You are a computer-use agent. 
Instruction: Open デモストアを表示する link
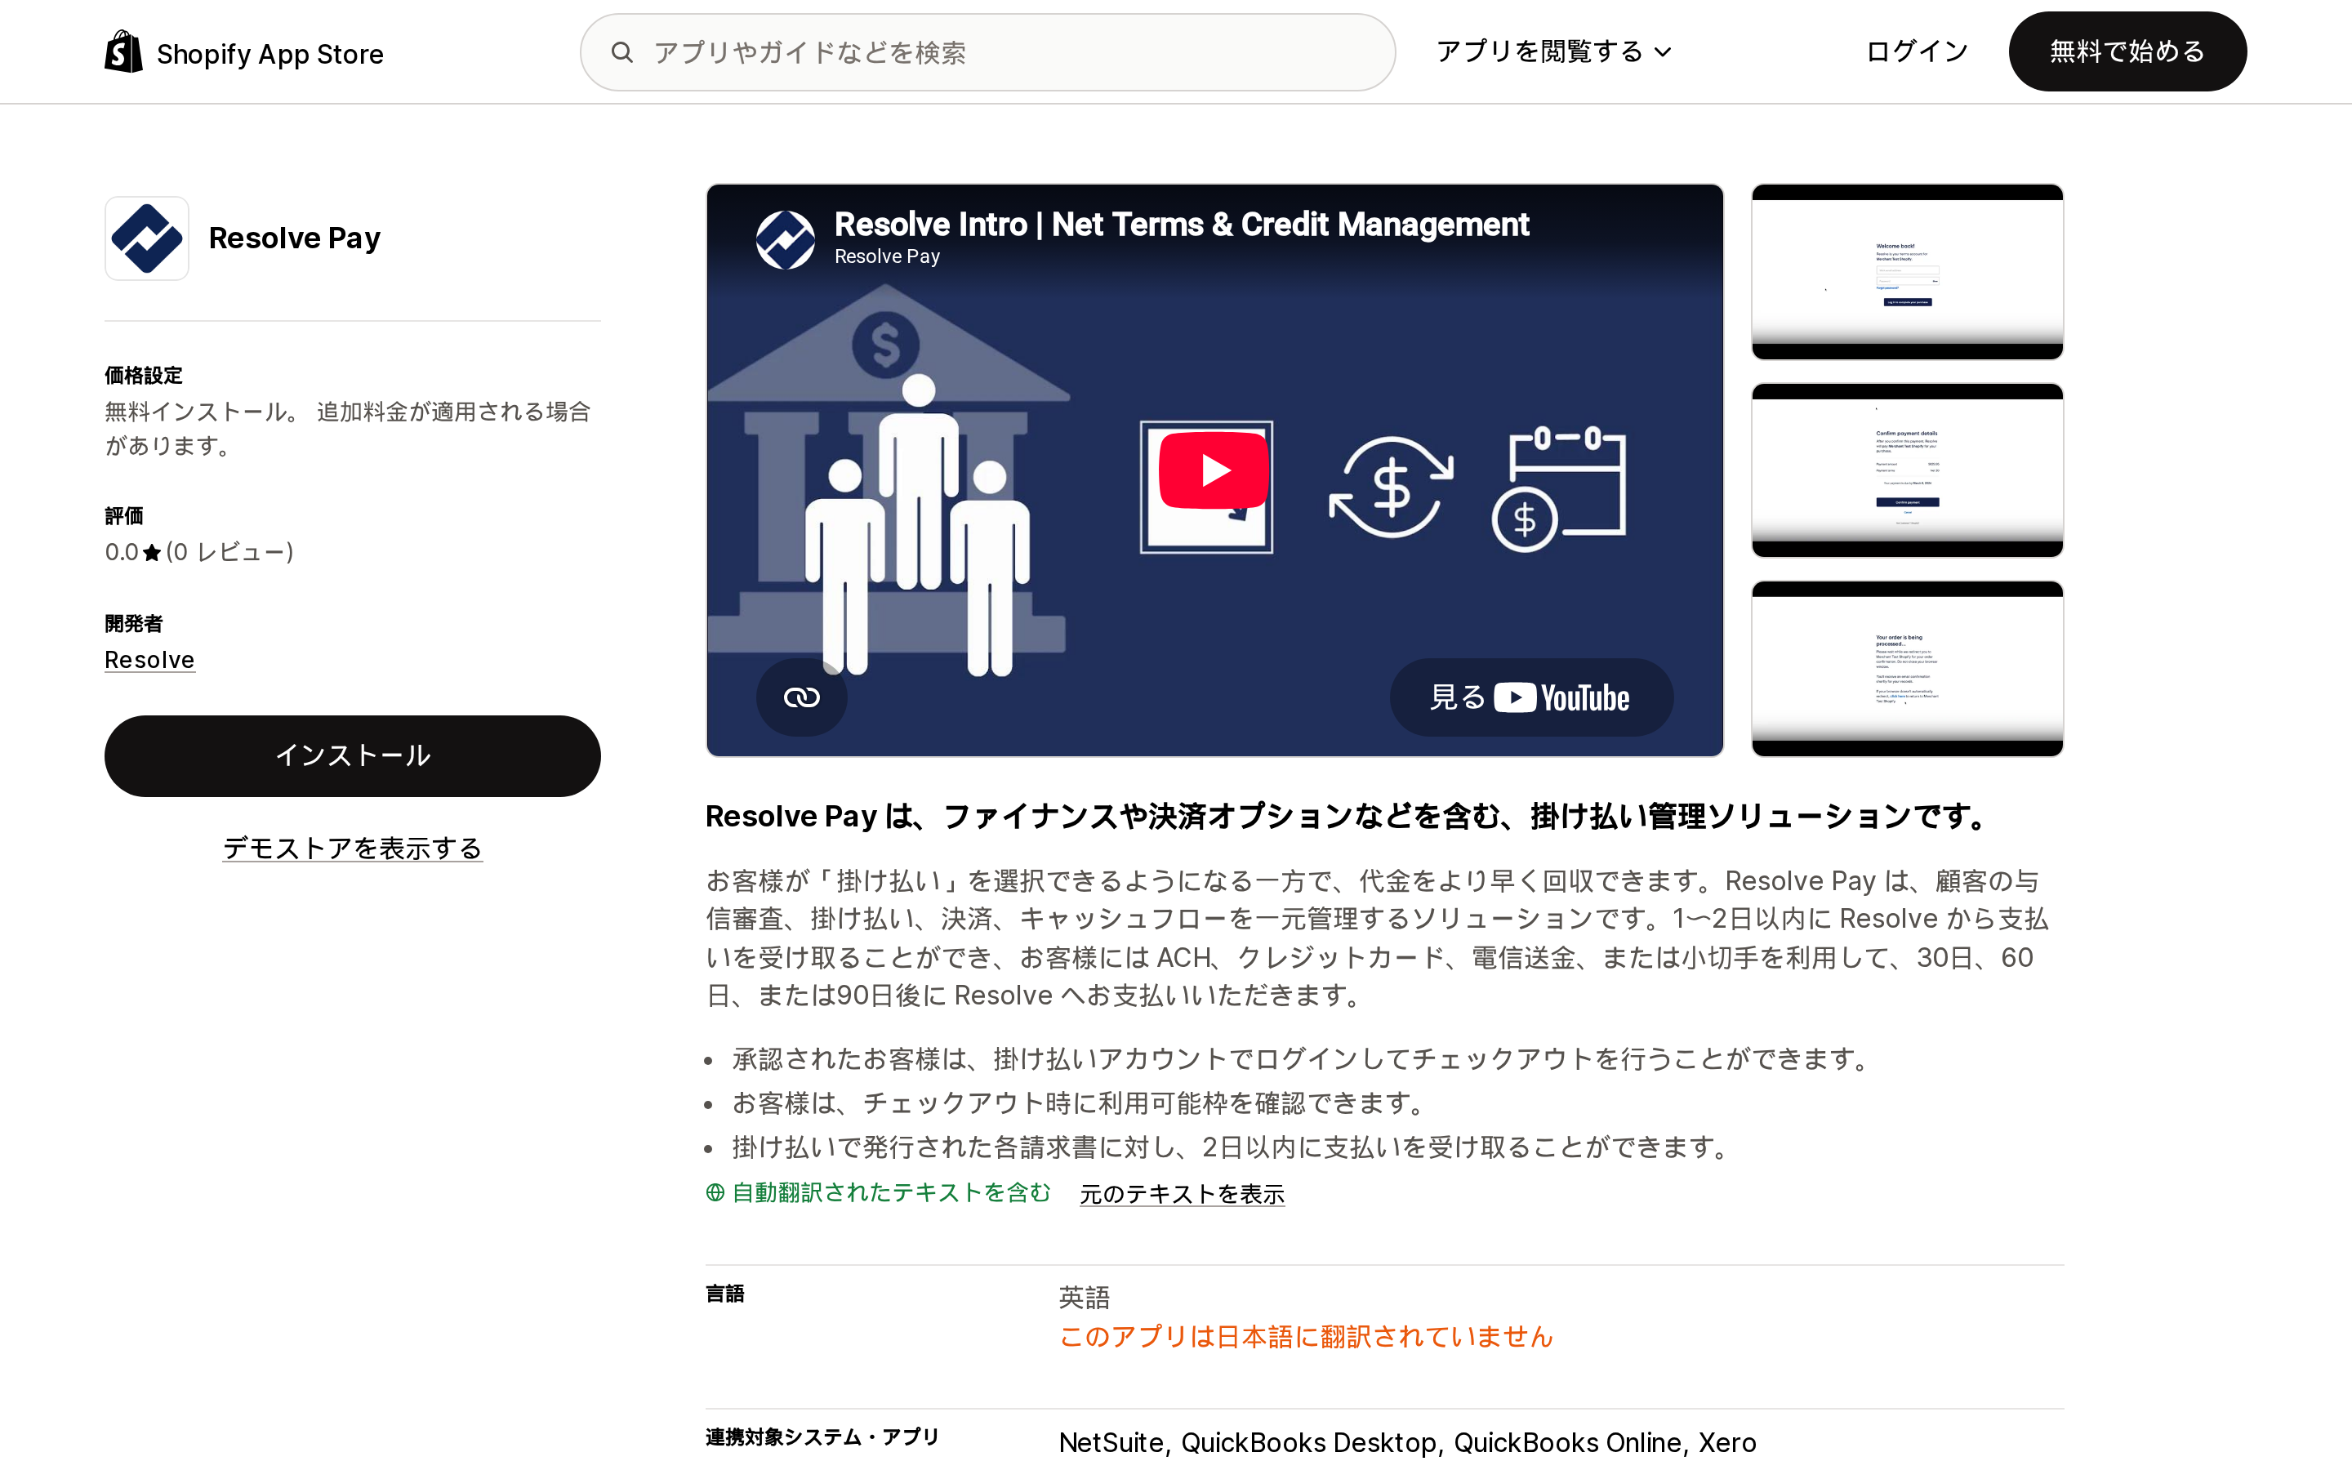point(352,848)
